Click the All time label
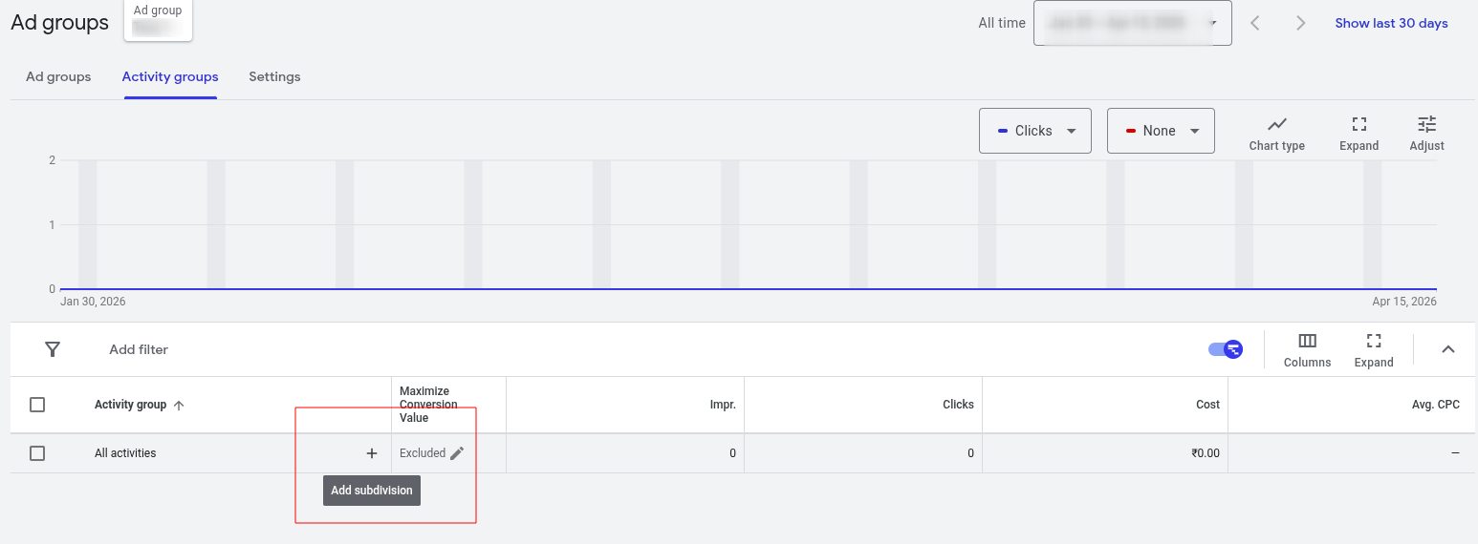Image resolution: width=1478 pixels, height=544 pixels. pos(1002,23)
